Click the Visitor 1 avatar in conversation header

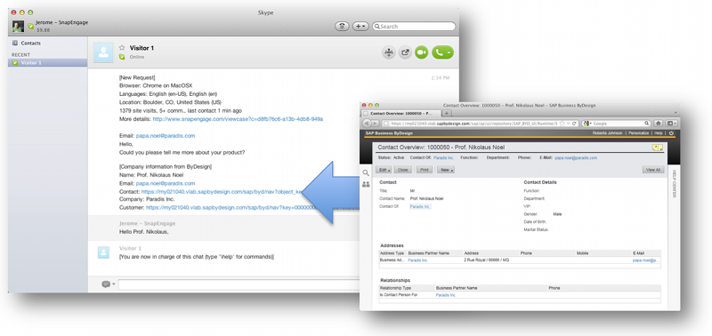tap(103, 52)
